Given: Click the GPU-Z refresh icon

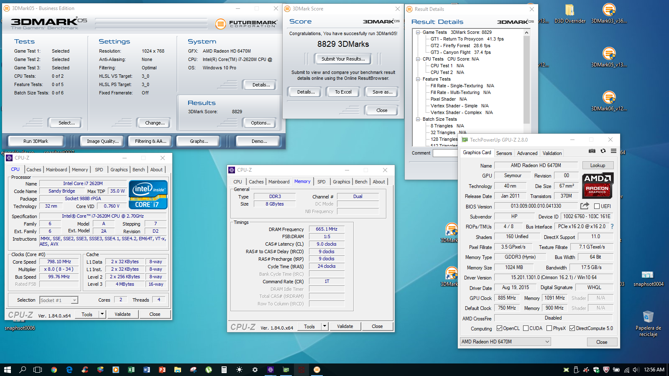Looking at the screenshot, I should coord(603,151).
